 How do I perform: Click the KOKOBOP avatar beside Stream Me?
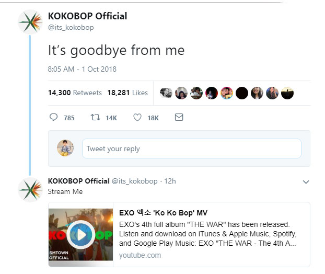[x=30, y=189]
